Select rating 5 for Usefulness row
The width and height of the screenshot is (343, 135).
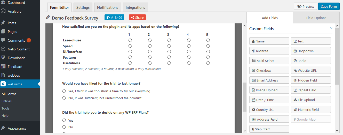pyautogui.click(x=208, y=63)
